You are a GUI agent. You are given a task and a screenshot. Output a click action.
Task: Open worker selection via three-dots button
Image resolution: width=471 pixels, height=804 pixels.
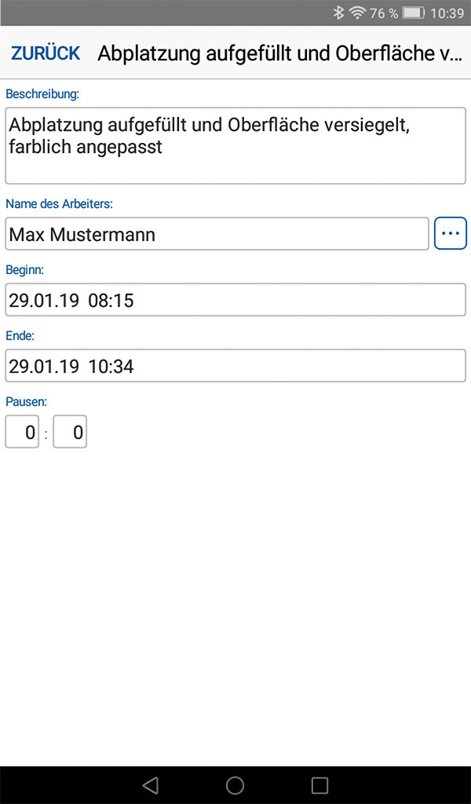pyautogui.click(x=450, y=234)
